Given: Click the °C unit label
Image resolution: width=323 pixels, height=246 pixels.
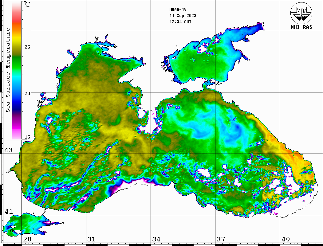Looking at the screenshot, I should click(x=27, y=4).
